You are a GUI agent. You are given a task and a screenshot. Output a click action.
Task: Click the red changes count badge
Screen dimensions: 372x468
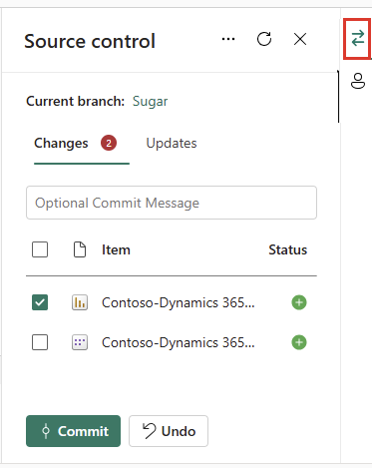(x=109, y=144)
